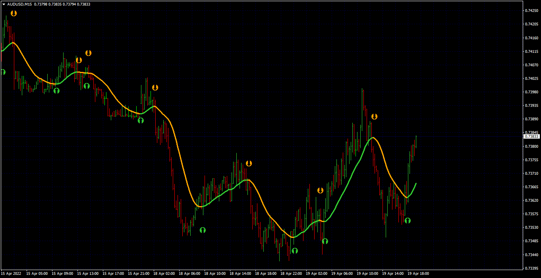Click the orange sell arrow near 0.74250

14,13
